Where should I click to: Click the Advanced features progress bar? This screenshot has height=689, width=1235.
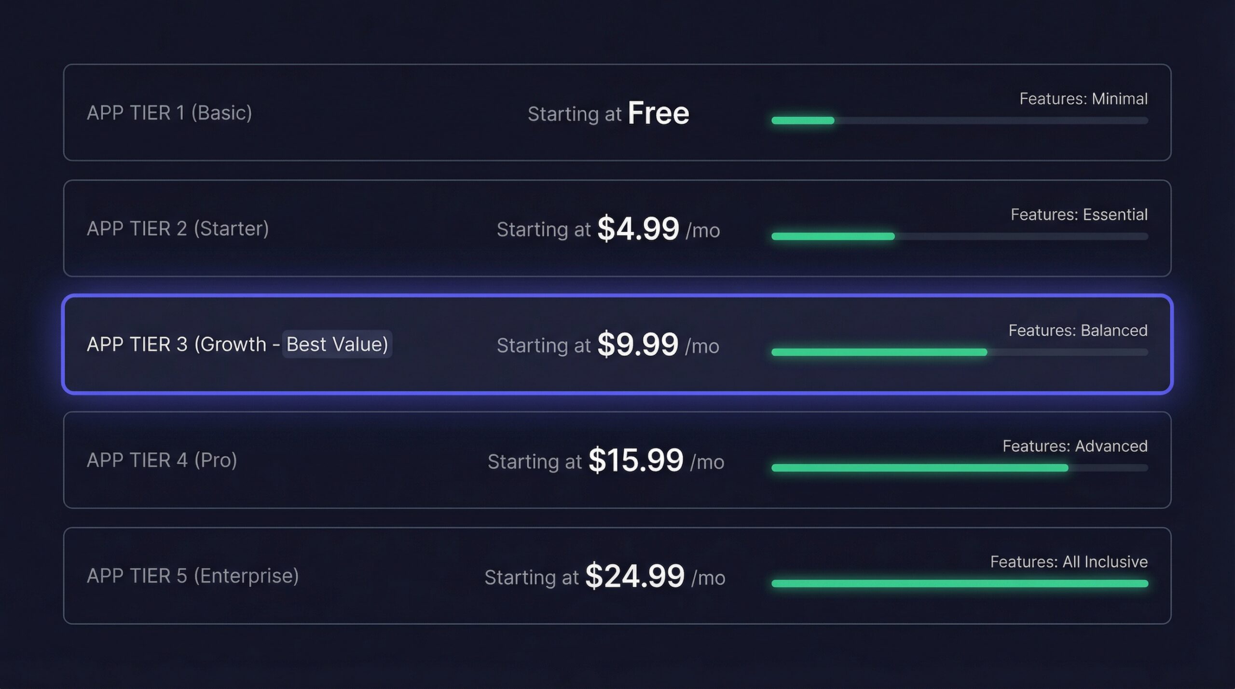pyautogui.click(x=959, y=468)
